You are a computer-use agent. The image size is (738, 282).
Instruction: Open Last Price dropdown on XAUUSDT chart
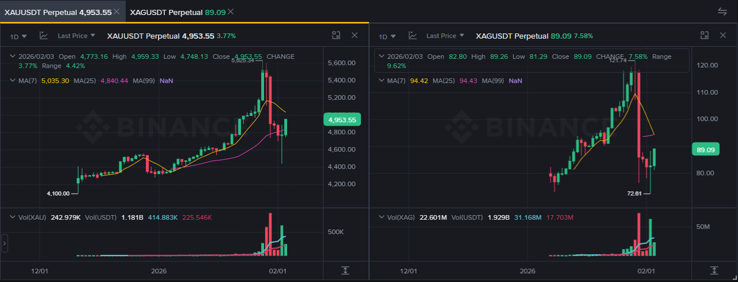[76, 36]
